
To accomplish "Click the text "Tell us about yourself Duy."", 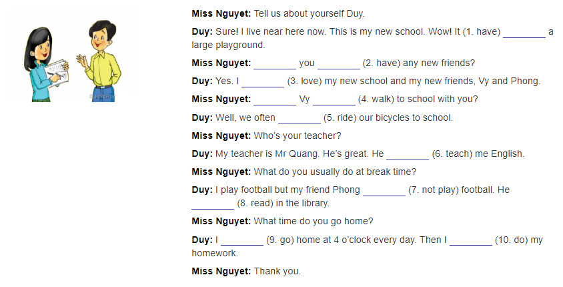I will (x=309, y=14).
